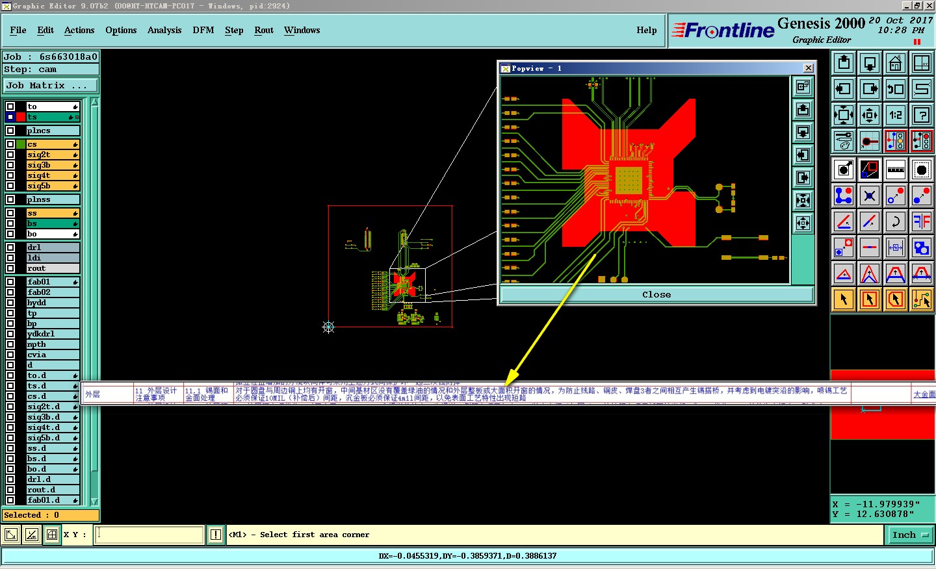Image resolution: width=936 pixels, height=569 pixels.
Task: Toggle checkbox for layer ss
Action: tap(10, 213)
